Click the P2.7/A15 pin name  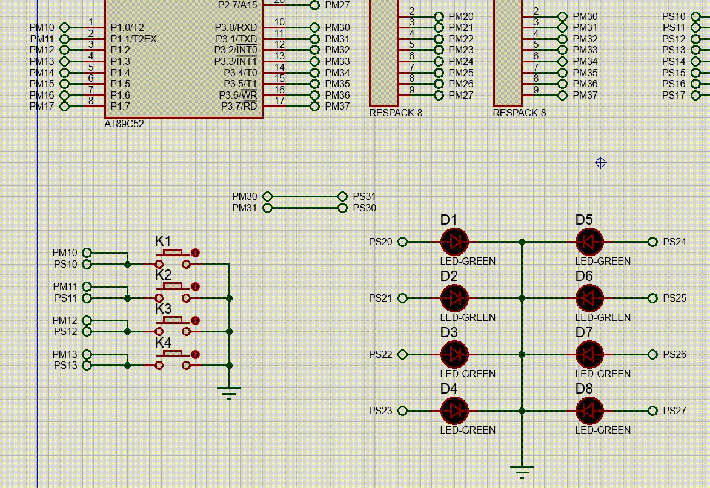click(x=237, y=5)
